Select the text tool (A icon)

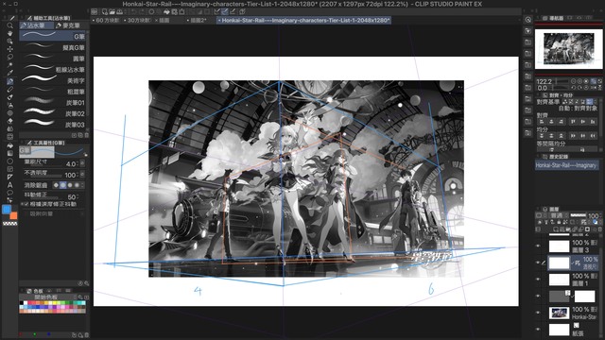pos(10,185)
